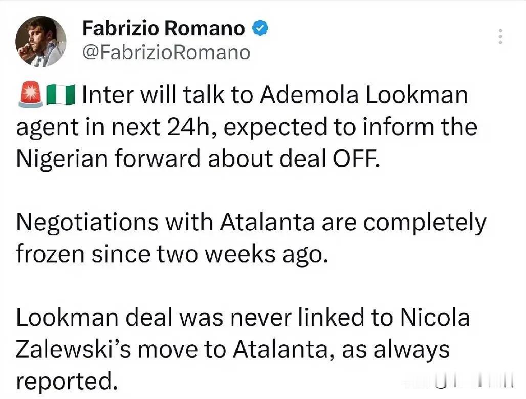Select the name 'Ademola Lookman' in first line
The image size is (526, 399).
[x=364, y=95]
